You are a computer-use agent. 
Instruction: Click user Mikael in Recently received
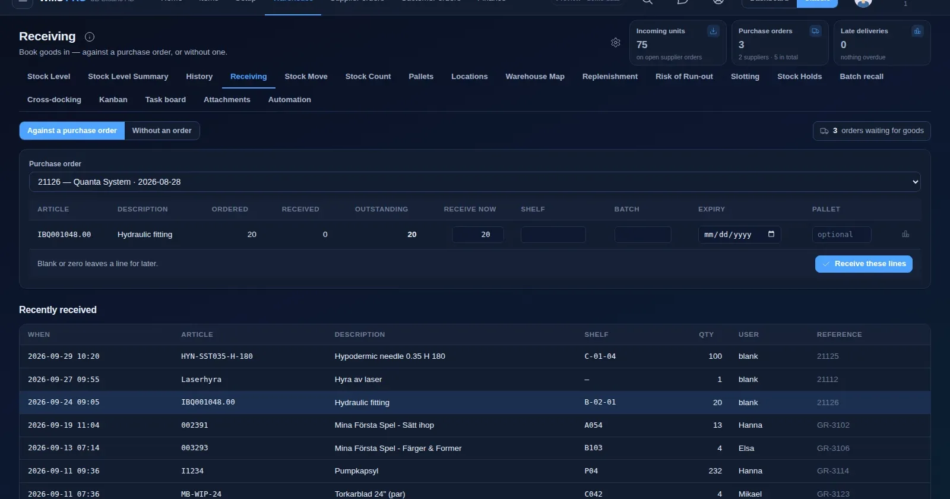750,494
